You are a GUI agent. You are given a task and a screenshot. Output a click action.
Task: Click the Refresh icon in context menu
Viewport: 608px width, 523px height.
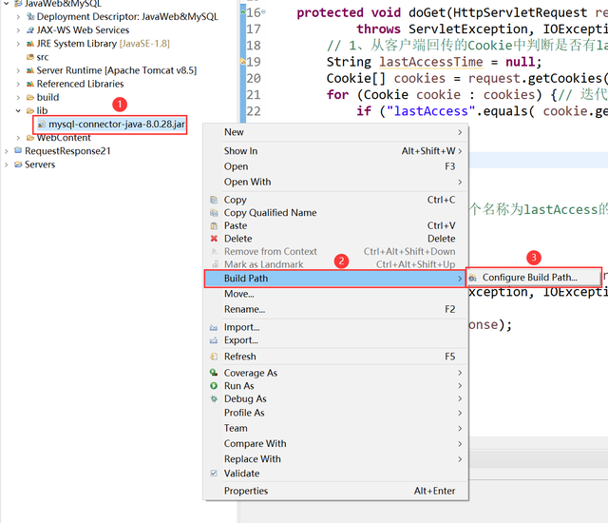coord(214,357)
